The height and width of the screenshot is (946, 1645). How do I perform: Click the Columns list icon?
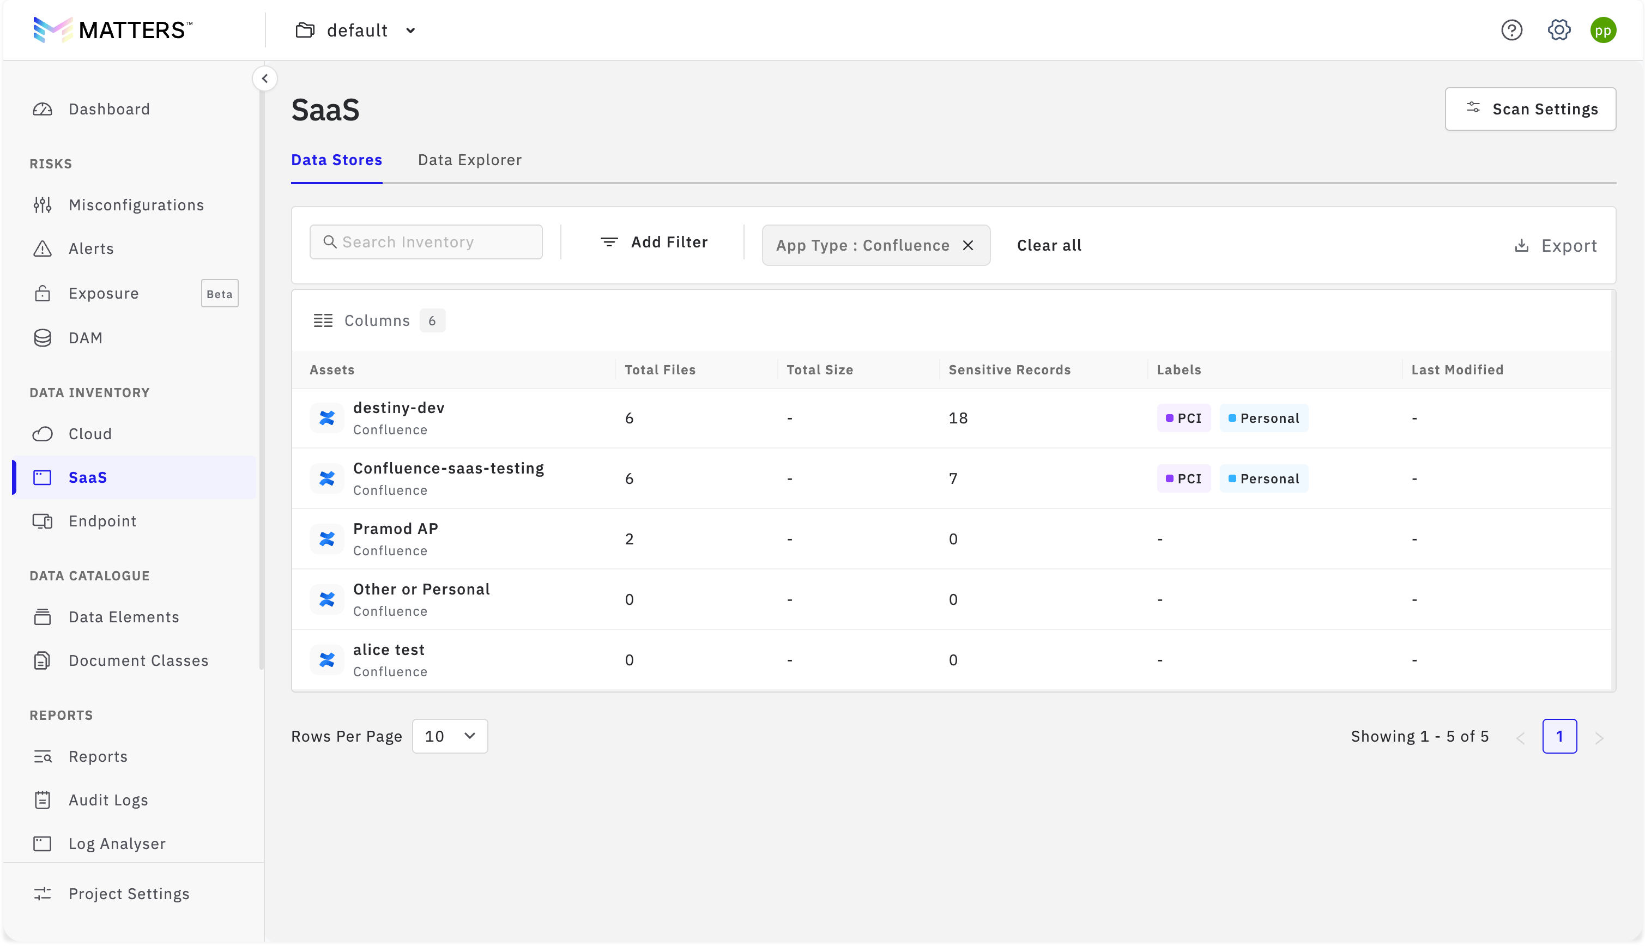coord(323,321)
